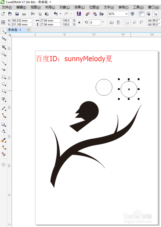Open the 文本(X) menu

pyautogui.click(x=109, y=7)
